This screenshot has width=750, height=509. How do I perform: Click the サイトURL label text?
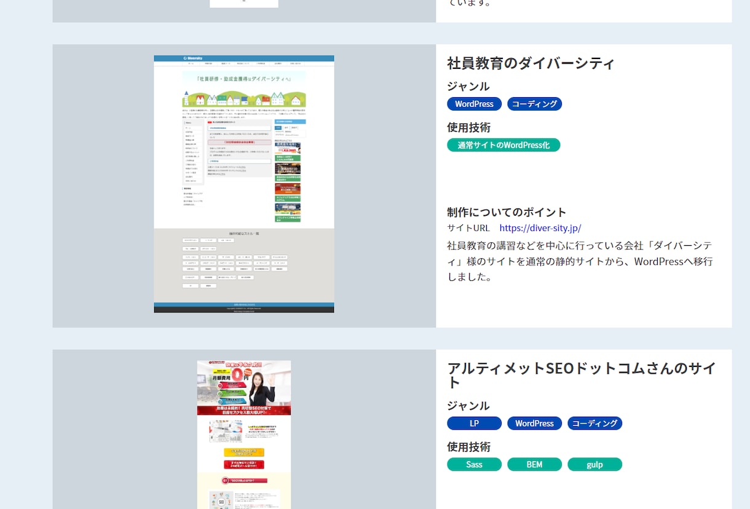pyautogui.click(x=468, y=228)
